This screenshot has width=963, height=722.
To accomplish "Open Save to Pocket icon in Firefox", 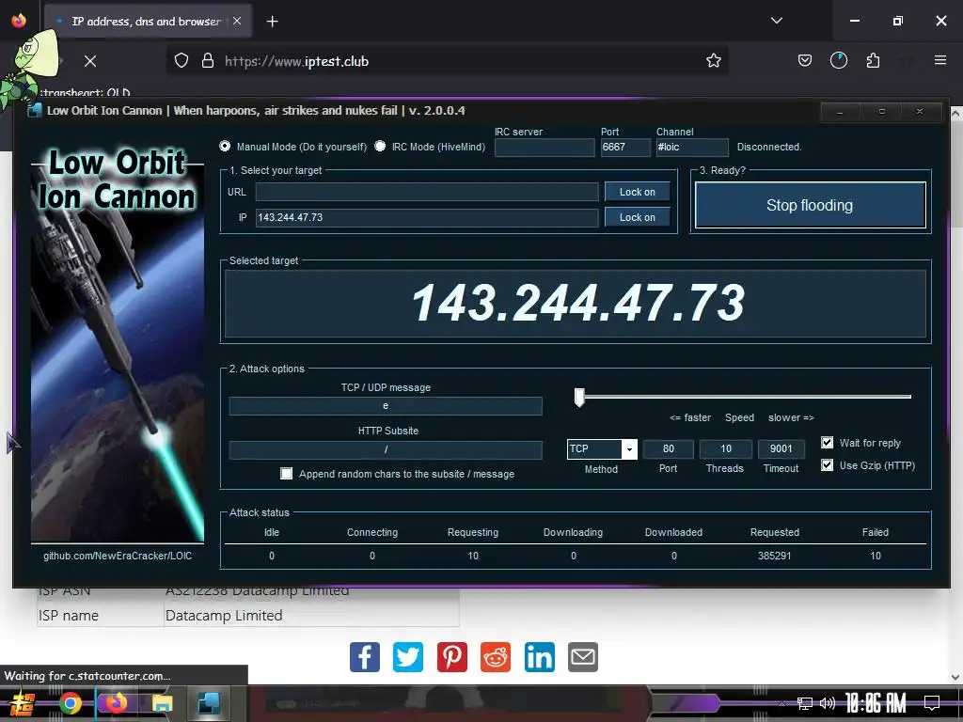I will pos(805,61).
